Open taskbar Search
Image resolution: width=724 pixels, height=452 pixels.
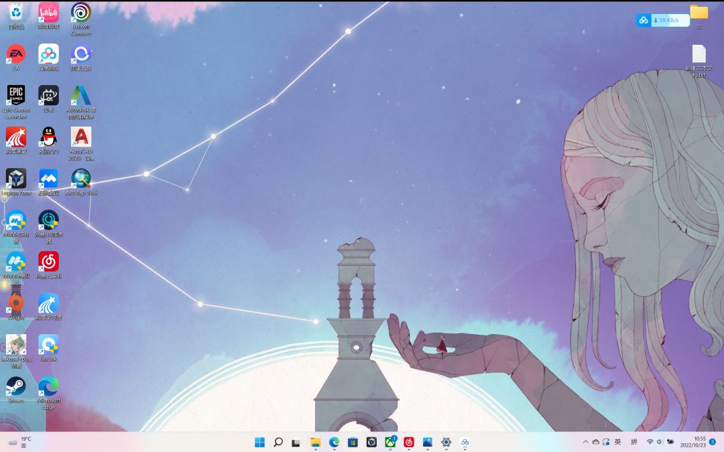[278, 443]
